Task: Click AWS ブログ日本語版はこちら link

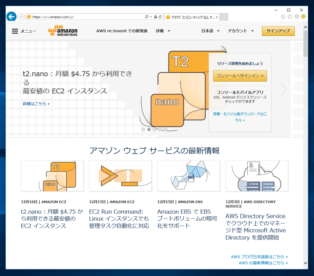Action: tap(259, 256)
